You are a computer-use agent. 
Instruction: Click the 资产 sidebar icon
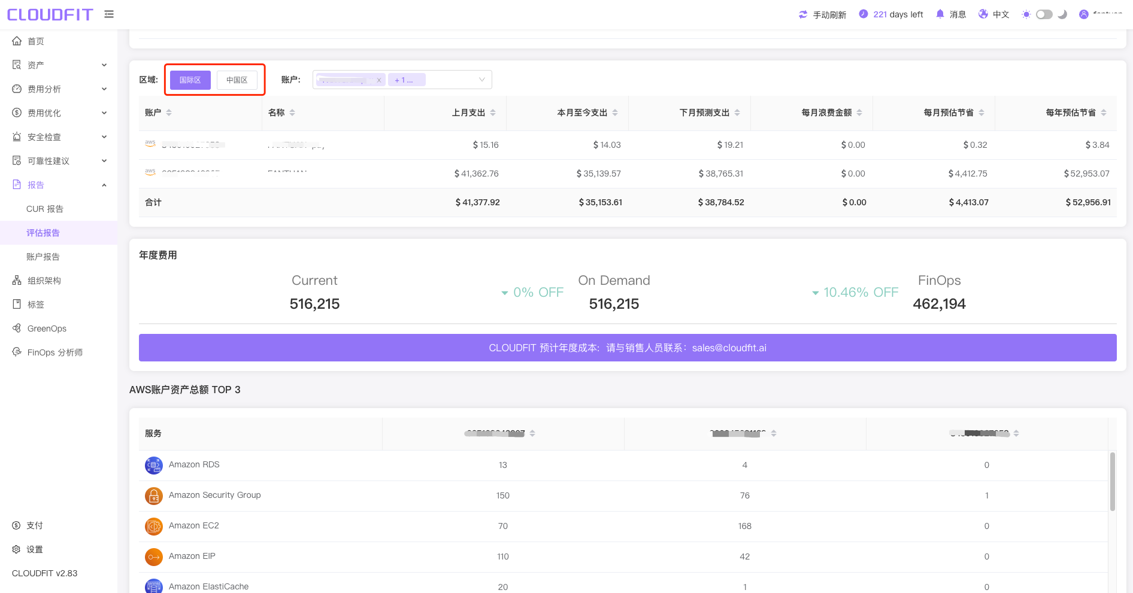pos(17,65)
